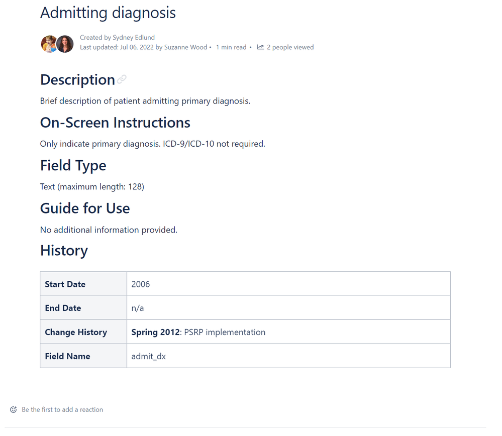Open Sydney Edlund's avatar picture
502x436 pixels.
click(x=49, y=44)
